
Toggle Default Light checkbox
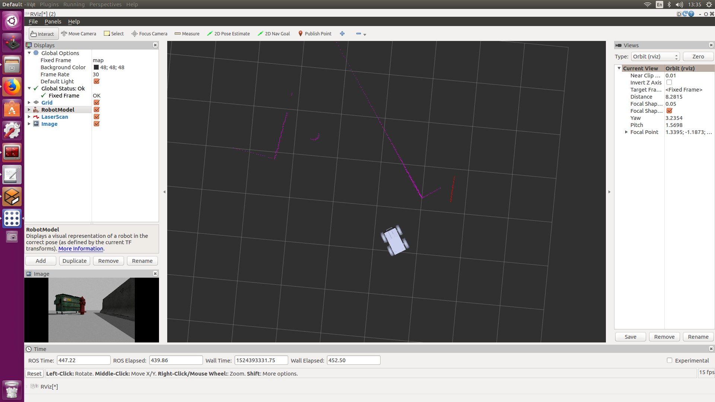(x=97, y=81)
